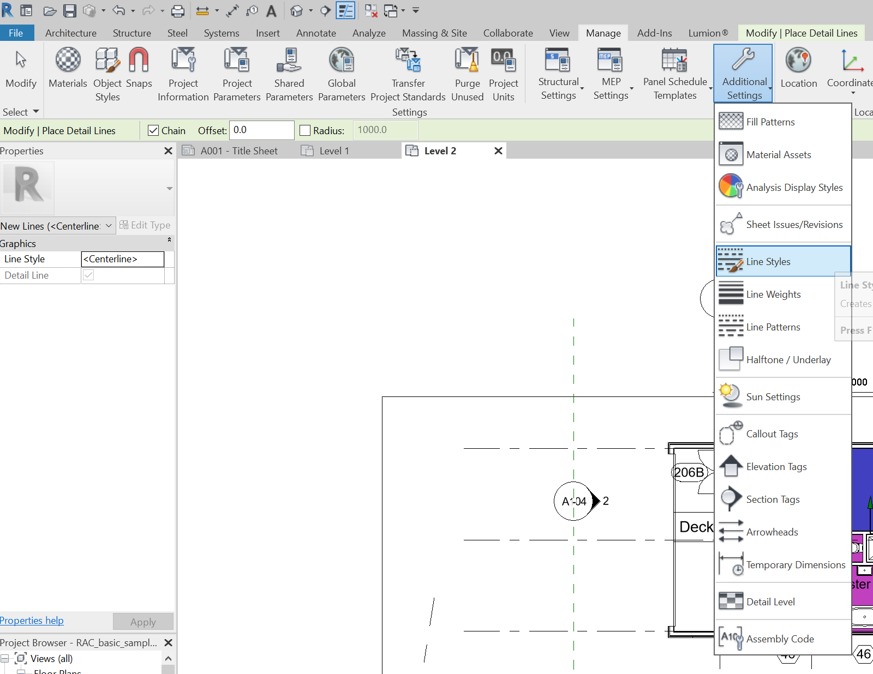Choose Line Styles from Additional Settings menu

pyautogui.click(x=768, y=261)
